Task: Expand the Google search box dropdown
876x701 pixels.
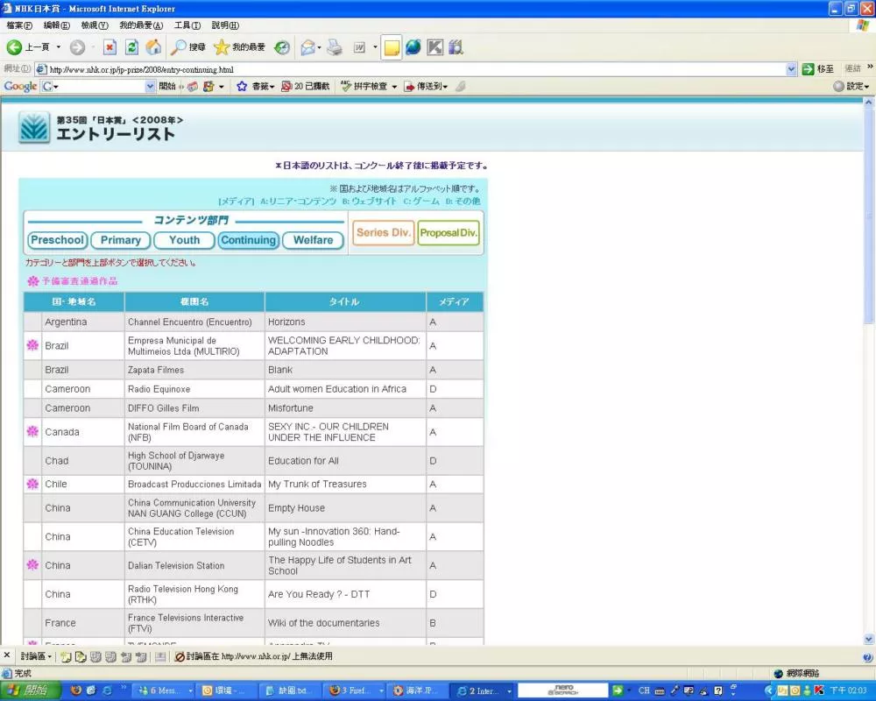Action: pos(150,86)
